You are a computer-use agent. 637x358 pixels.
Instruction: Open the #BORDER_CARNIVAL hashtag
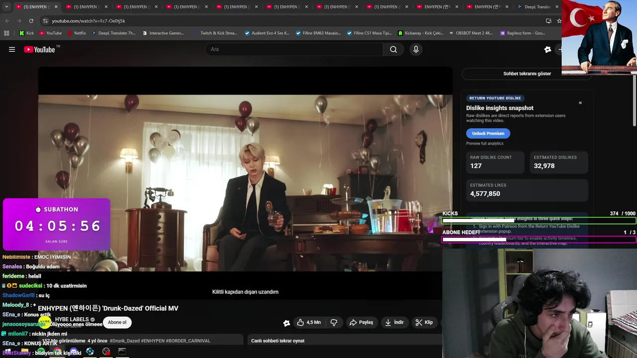pyautogui.click(x=188, y=341)
